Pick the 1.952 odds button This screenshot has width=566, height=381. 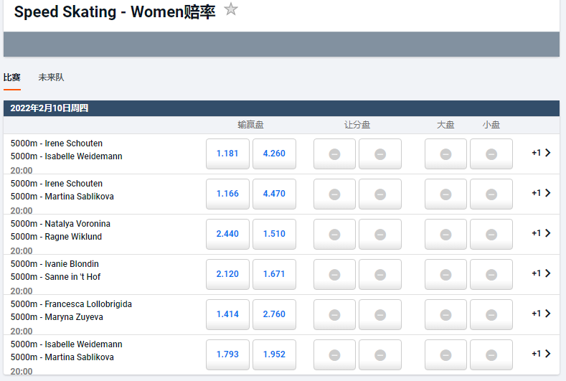coord(274,354)
